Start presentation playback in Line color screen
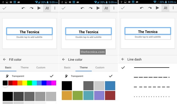 [98, 8]
